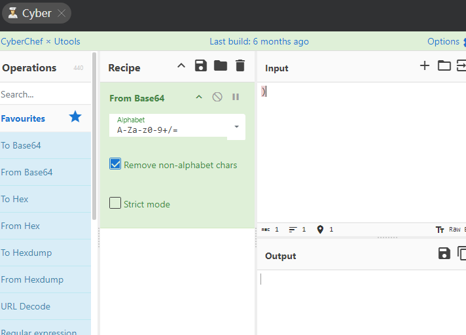
Task: Click the input line count indicator
Action: click(297, 229)
